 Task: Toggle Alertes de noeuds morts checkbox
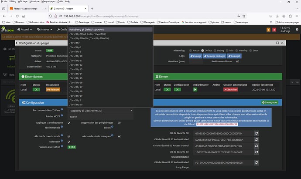coord(69,136)
